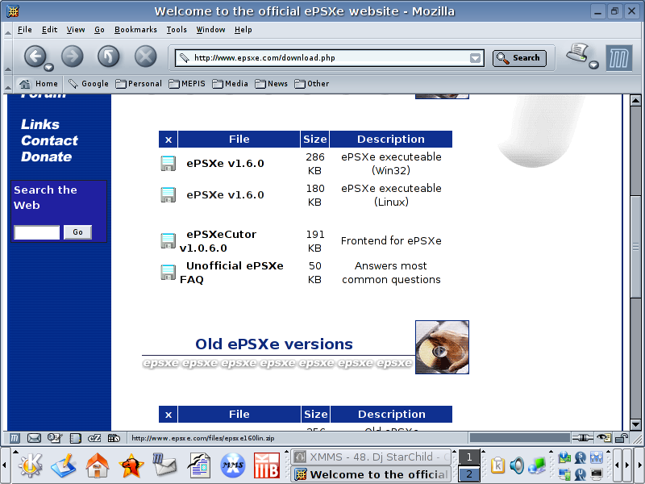This screenshot has width=645, height=484.
Task: Click floppy icon for ePSXe Win32 executable
Action: click(x=168, y=164)
